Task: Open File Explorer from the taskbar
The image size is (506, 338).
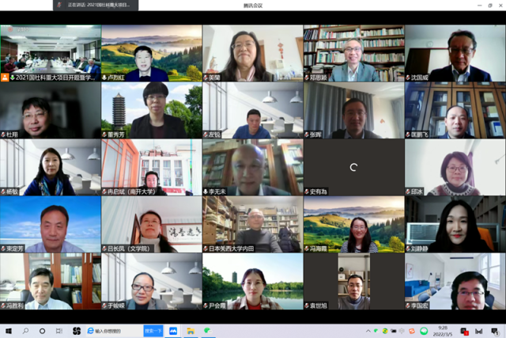Action: point(191,331)
